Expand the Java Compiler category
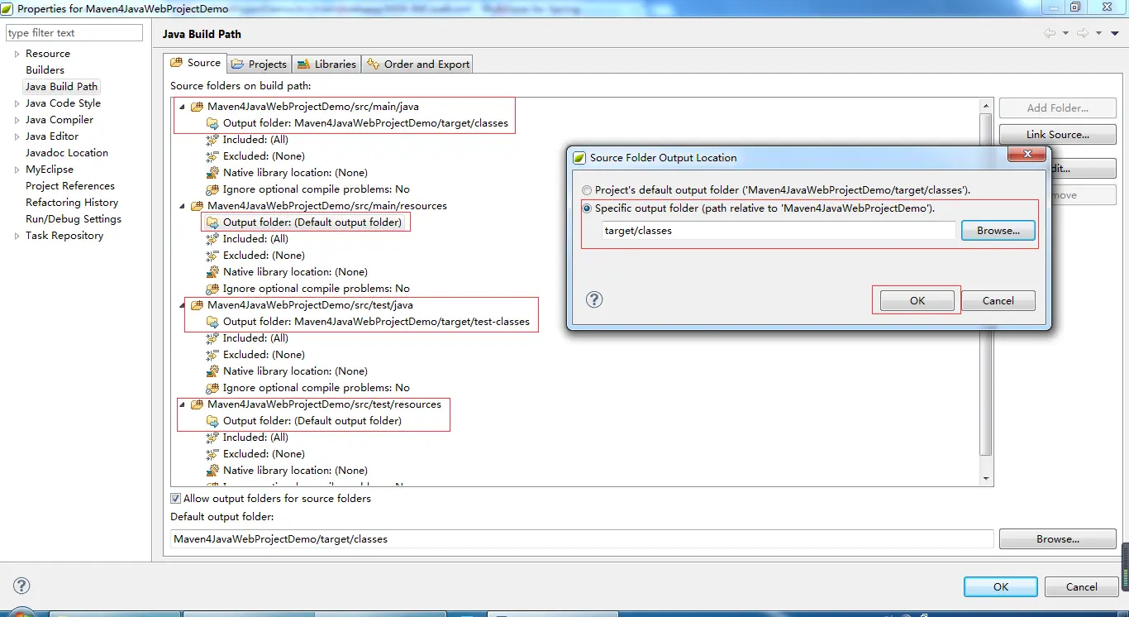This screenshot has width=1129, height=617. pos(17,120)
